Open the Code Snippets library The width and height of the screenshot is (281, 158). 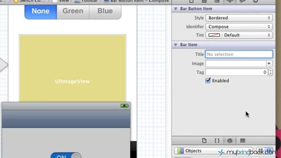tap(217, 140)
